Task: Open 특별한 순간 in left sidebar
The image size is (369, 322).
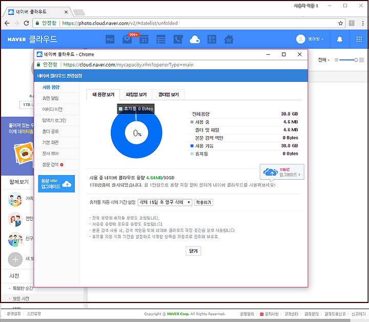Action: click(x=23, y=288)
